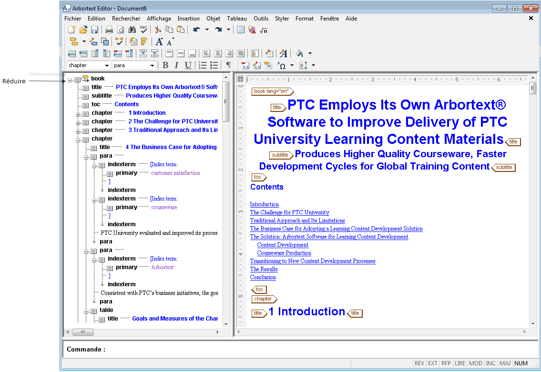The height and width of the screenshot is (372, 541).
Task: Click tree panel vertical scrollbar thumb
Action: click(226, 101)
